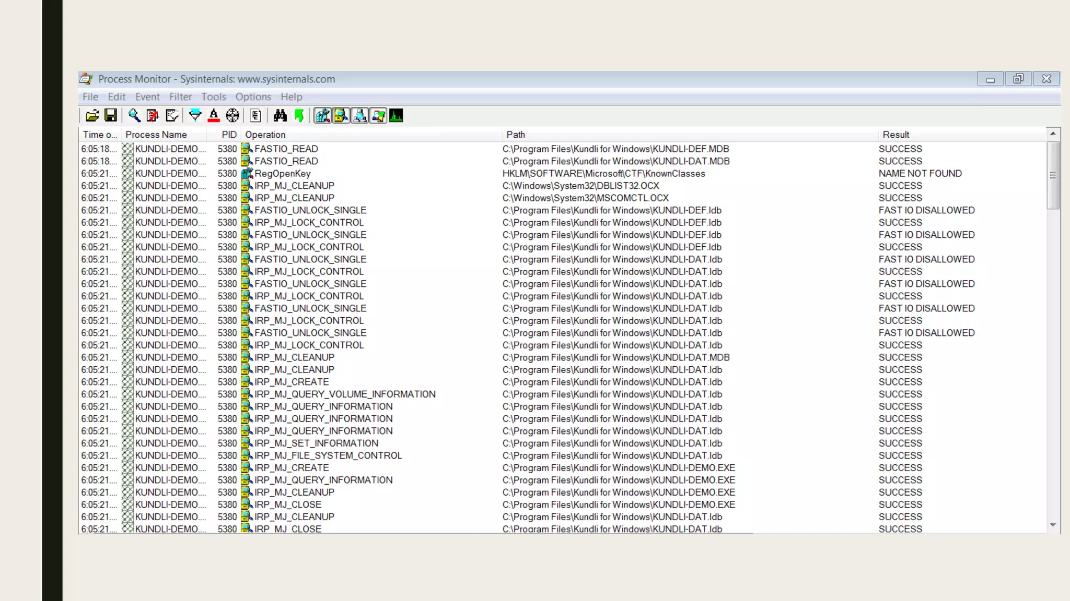1070x601 pixels.
Task: Click the Open folder toolbar icon
Action: (92, 116)
